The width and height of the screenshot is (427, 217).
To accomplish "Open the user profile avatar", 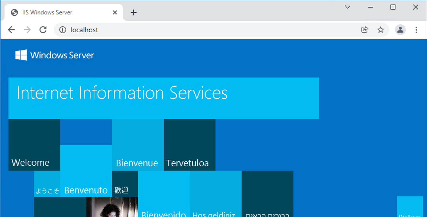I will coord(400,30).
